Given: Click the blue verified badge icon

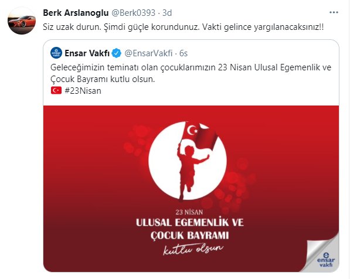Looking at the screenshot, I should click(116, 53).
